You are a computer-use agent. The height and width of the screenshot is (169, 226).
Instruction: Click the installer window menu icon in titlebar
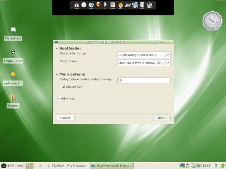[x=56, y=42]
